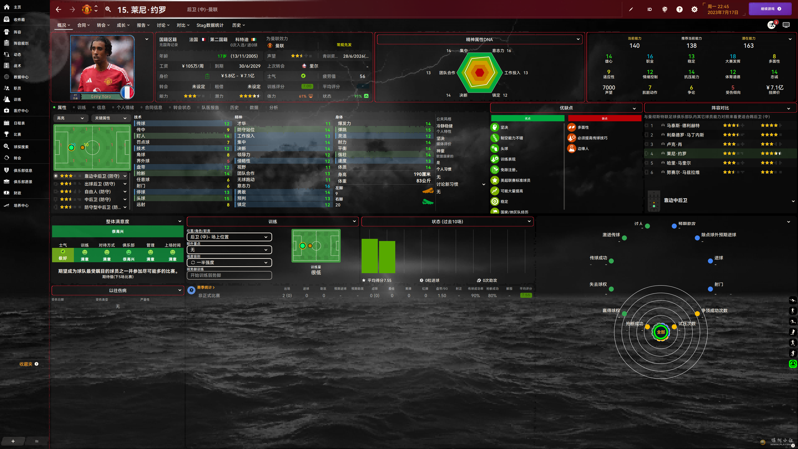Click the notifications avatar with badge 3
The height and width of the screenshot is (449, 798).
[x=772, y=25]
